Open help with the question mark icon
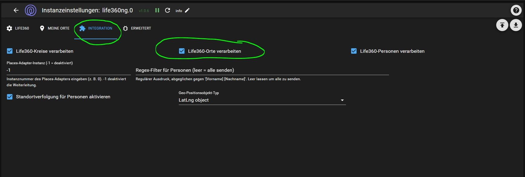The width and height of the screenshot is (525, 177). (x=516, y=10)
